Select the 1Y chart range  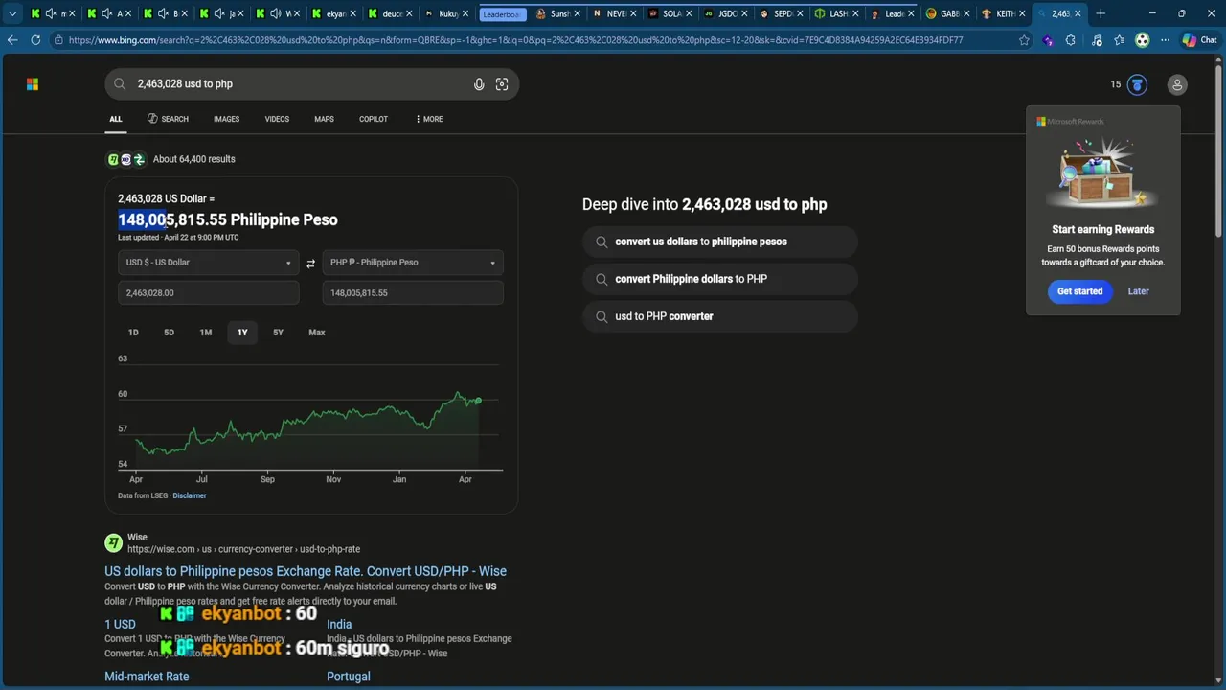242,333
